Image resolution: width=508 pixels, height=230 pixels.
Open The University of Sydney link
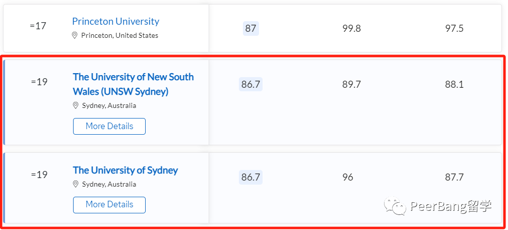coord(125,170)
